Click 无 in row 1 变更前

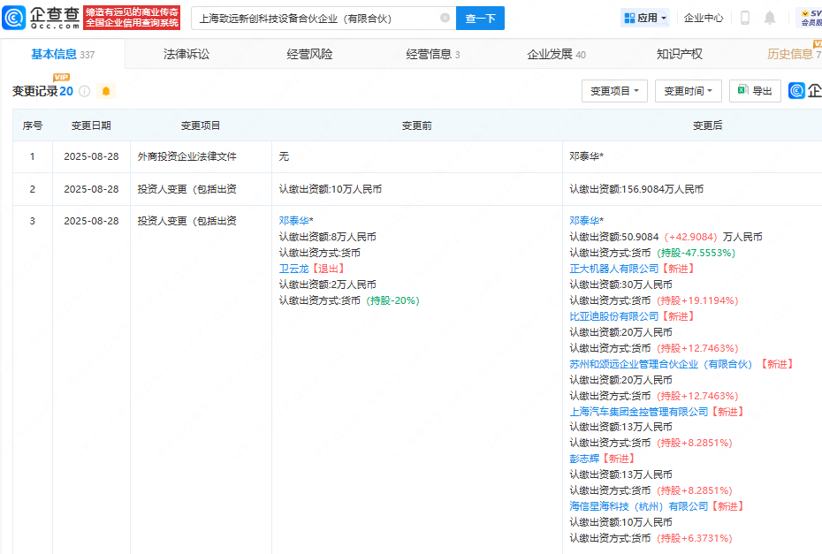(x=284, y=156)
